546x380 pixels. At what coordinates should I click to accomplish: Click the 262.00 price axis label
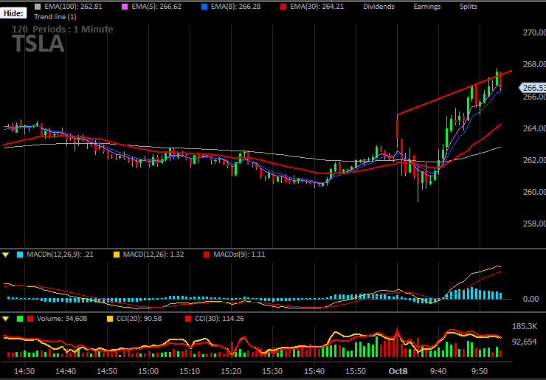point(534,160)
